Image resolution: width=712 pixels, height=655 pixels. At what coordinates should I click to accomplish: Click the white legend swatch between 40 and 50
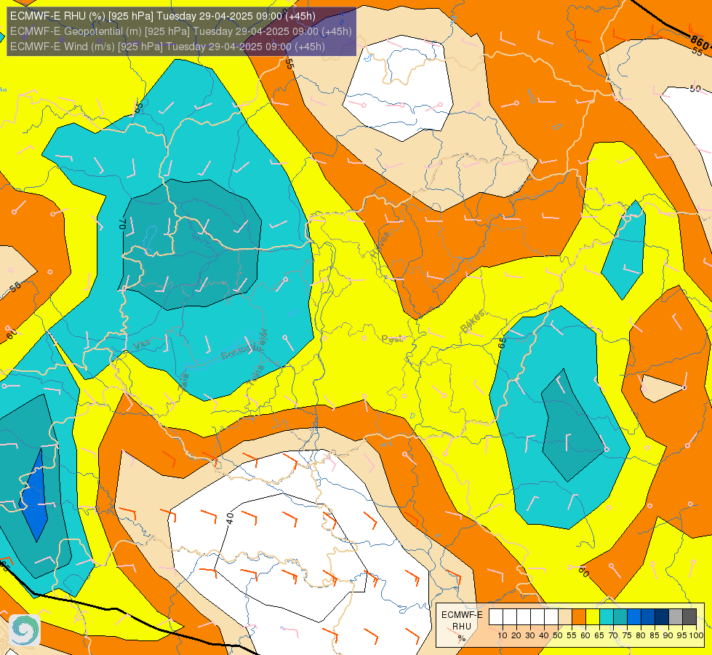pos(551,616)
